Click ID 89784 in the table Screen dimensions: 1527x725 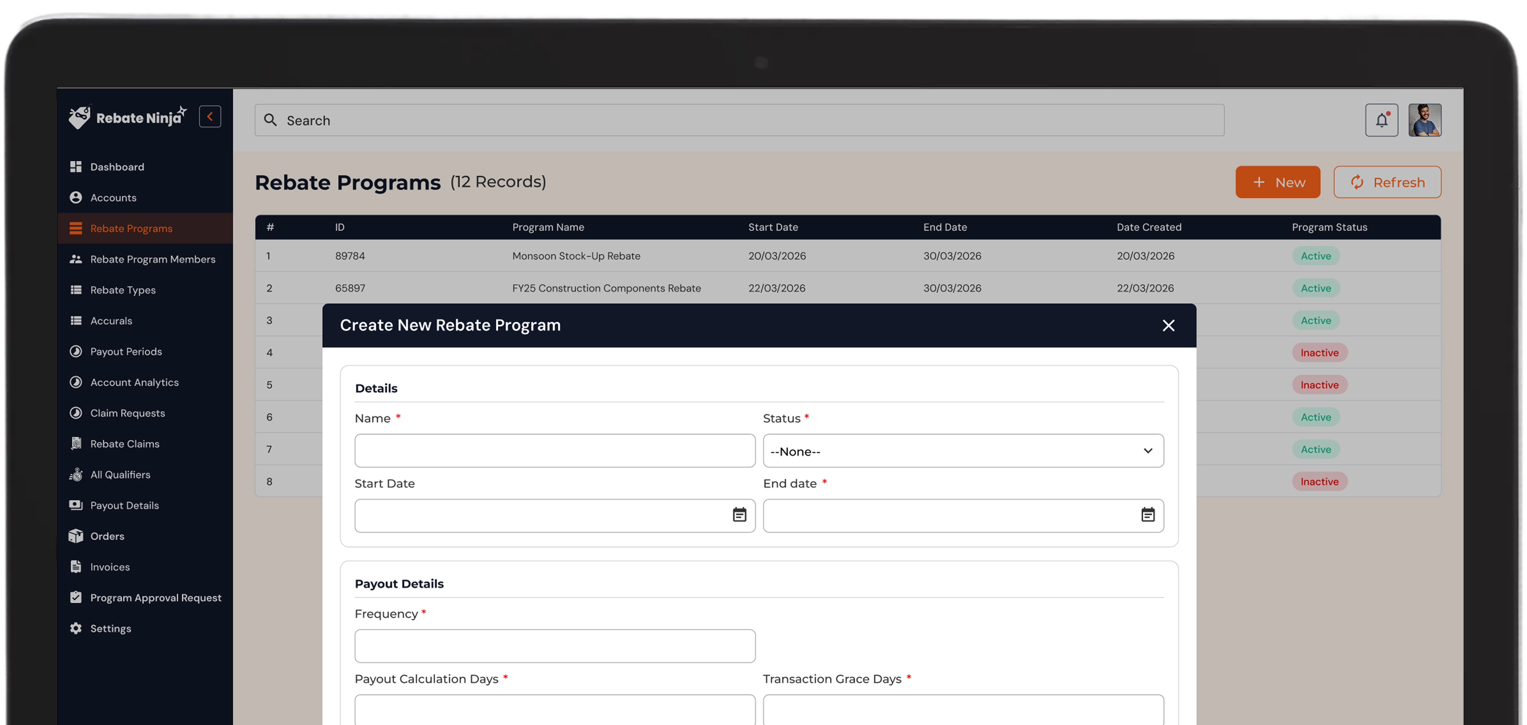[350, 255]
